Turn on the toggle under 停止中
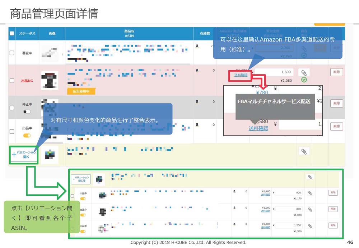 click(x=27, y=112)
